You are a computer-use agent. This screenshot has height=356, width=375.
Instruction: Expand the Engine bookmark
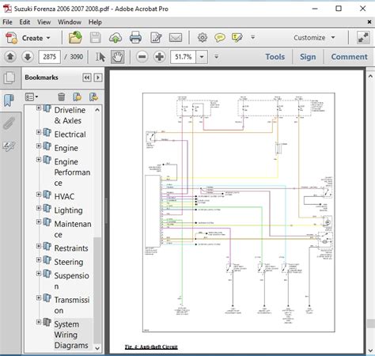[x=39, y=146]
